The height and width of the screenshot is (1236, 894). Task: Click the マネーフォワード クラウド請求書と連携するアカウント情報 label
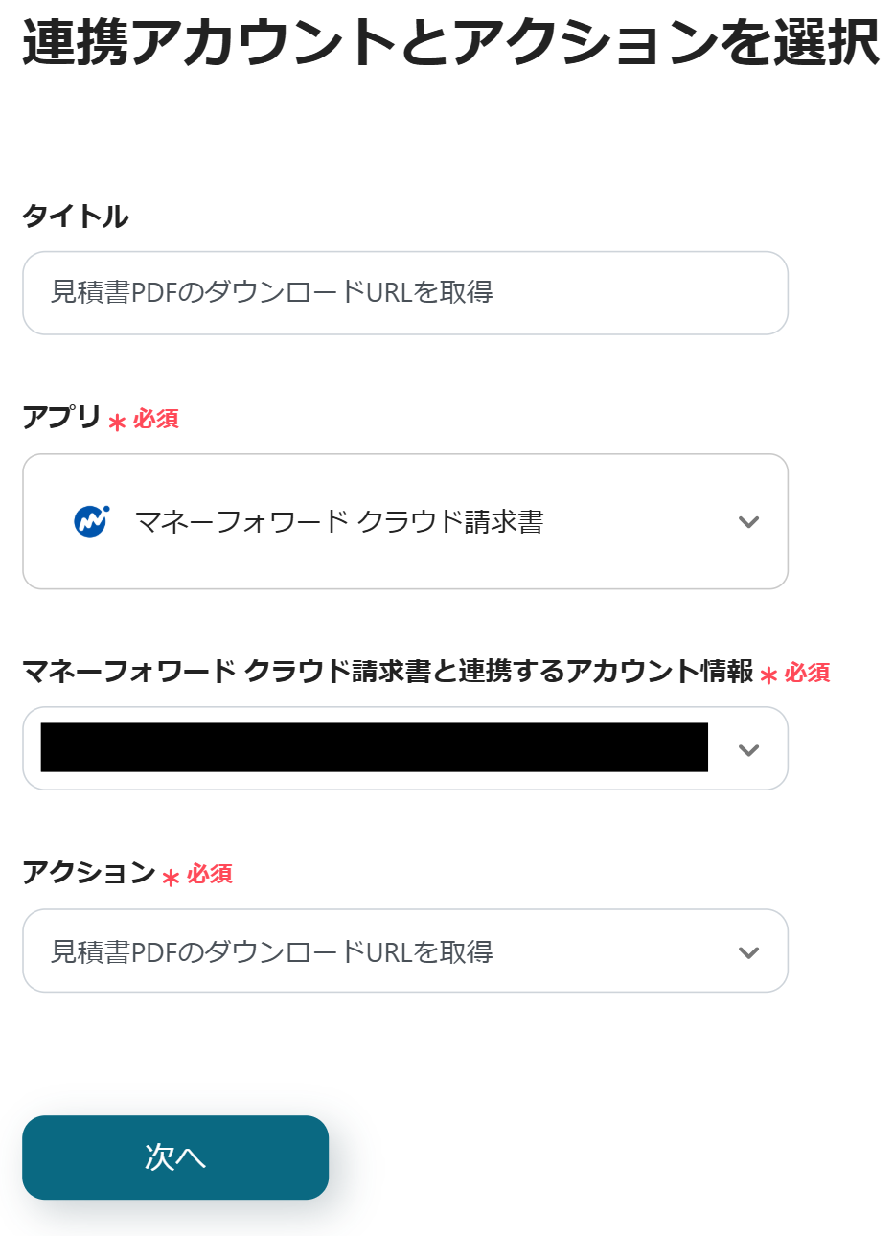387,672
